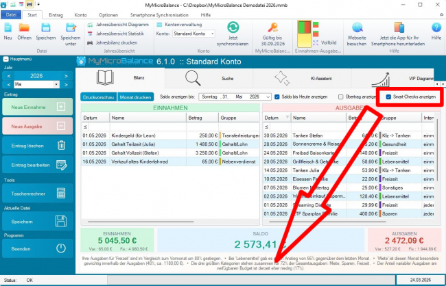Click the Öffnen folder icon
The image size is (446, 286).
tap(24, 31)
